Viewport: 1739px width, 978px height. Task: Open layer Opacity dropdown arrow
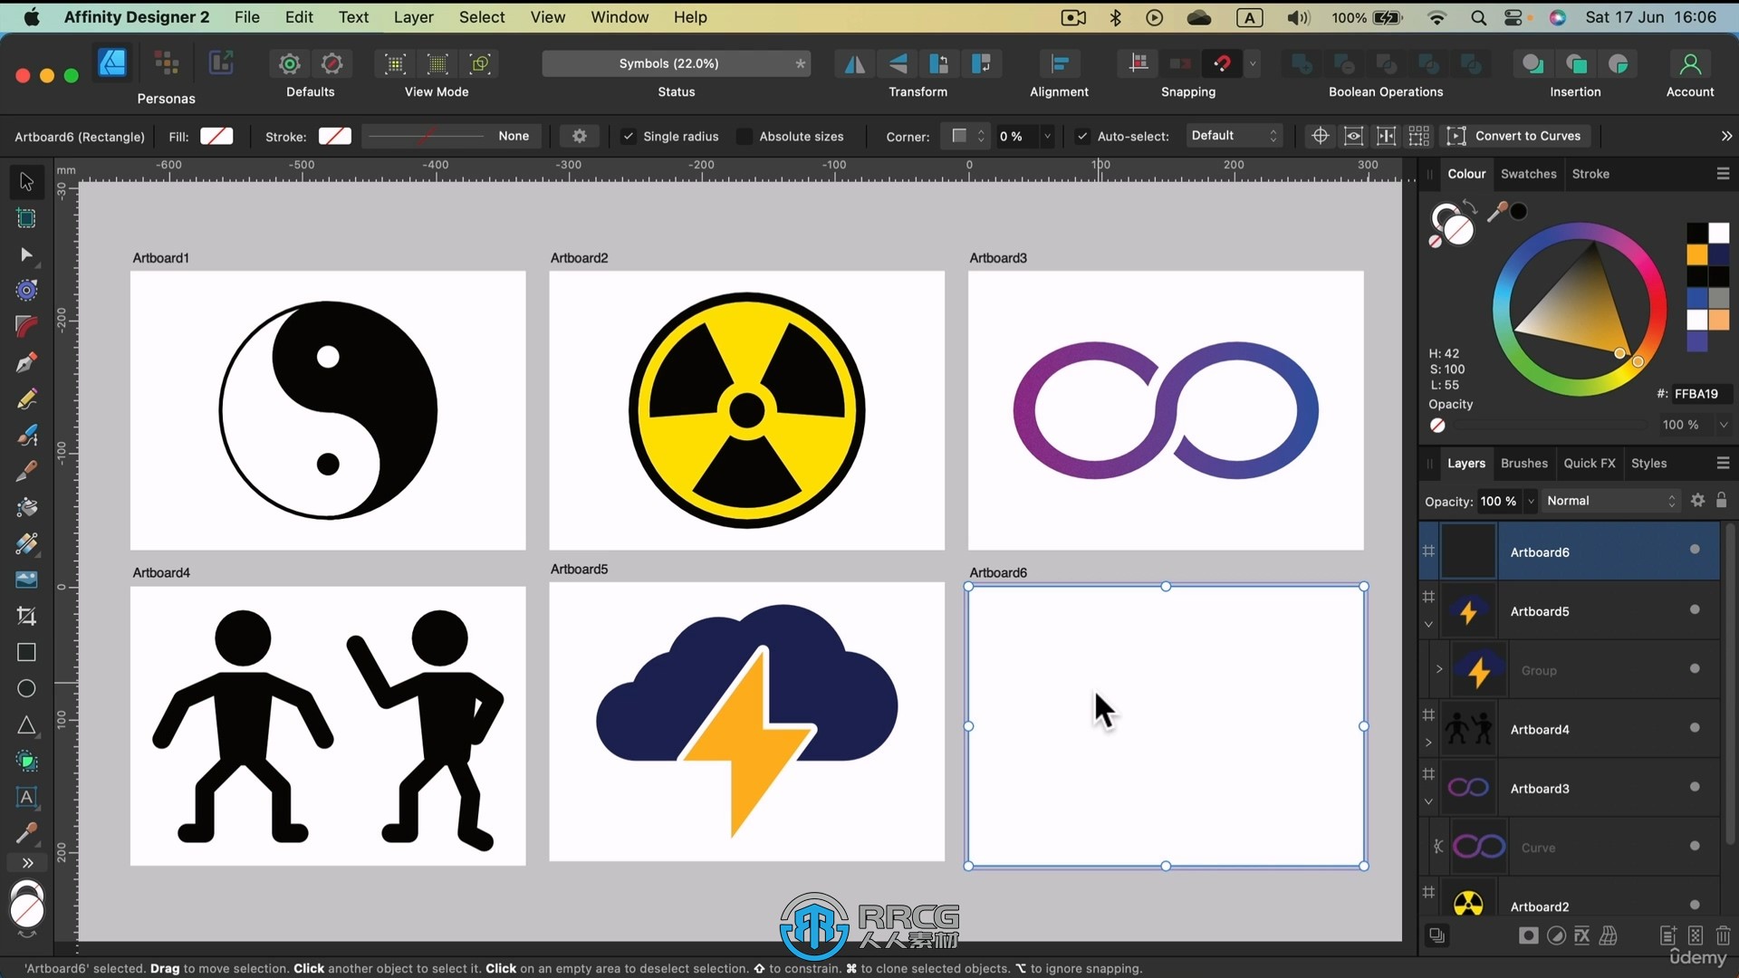click(1531, 501)
